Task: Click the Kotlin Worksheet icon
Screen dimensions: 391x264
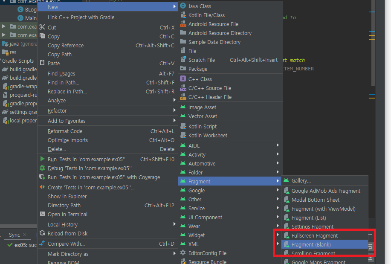Action: click(183, 135)
